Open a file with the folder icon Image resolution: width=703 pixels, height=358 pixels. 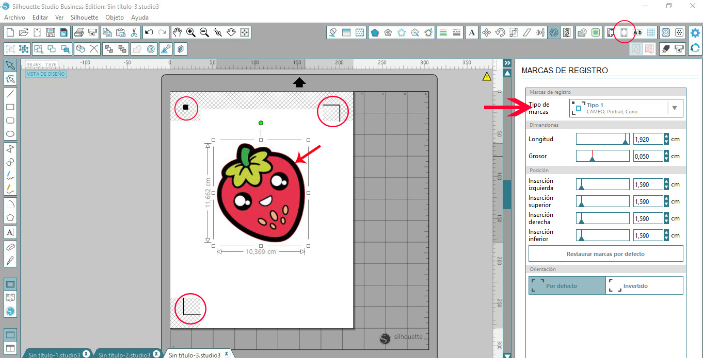coord(24,32)
